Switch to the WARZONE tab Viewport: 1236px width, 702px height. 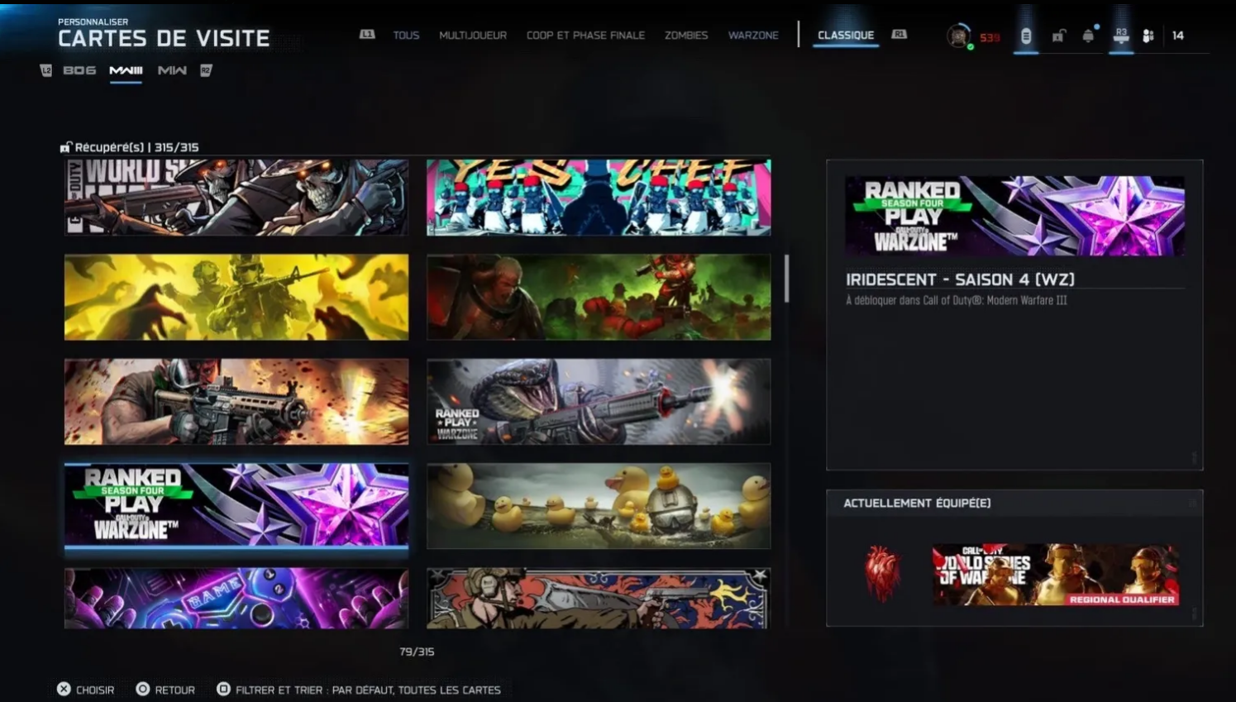[753, 36]
